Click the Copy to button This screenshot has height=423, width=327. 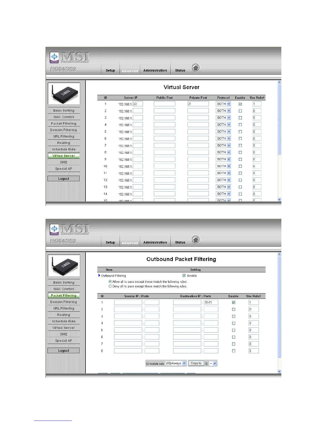point(196,363)
